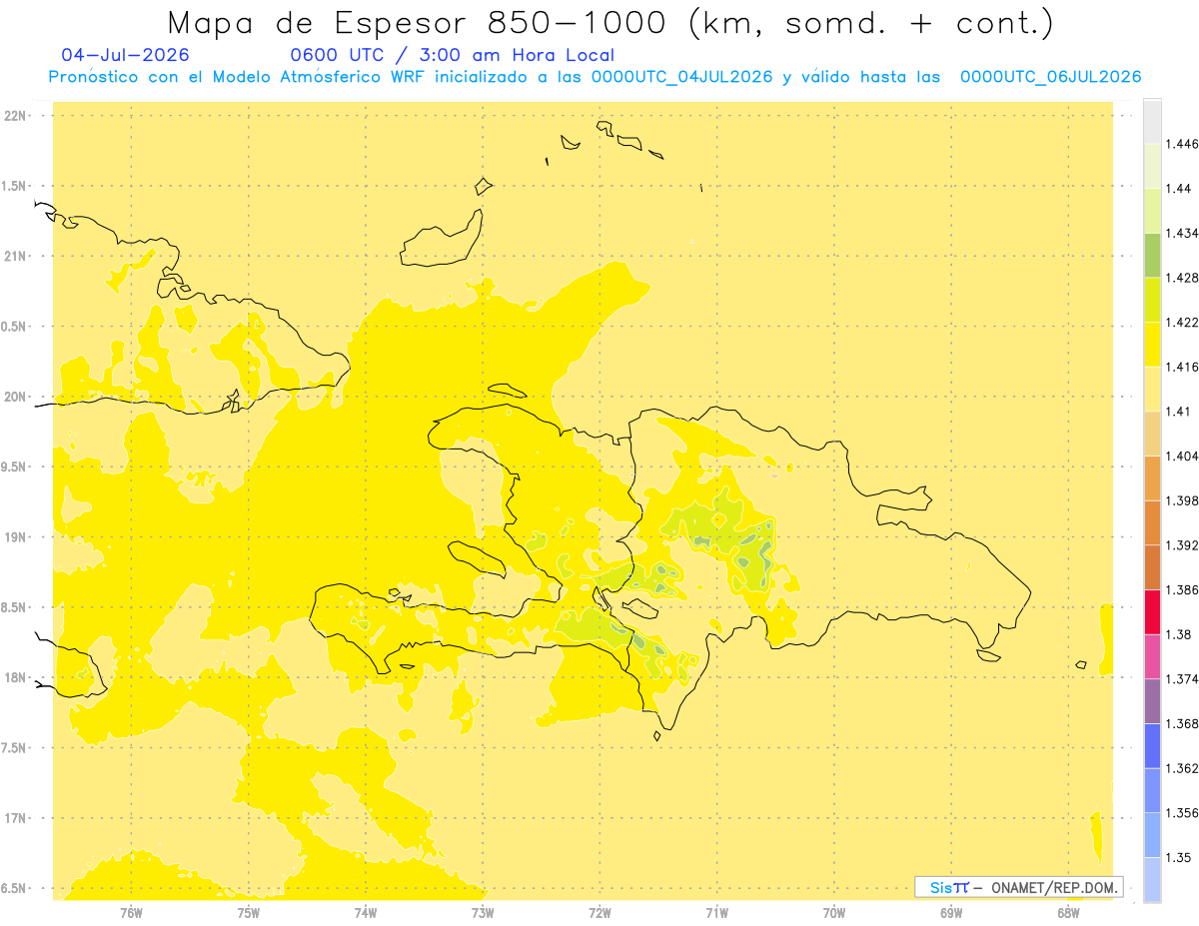The height and width of the screenshot is (926, 1199).
Task: Click the legend value 1.386
Action: (1181, 589)
